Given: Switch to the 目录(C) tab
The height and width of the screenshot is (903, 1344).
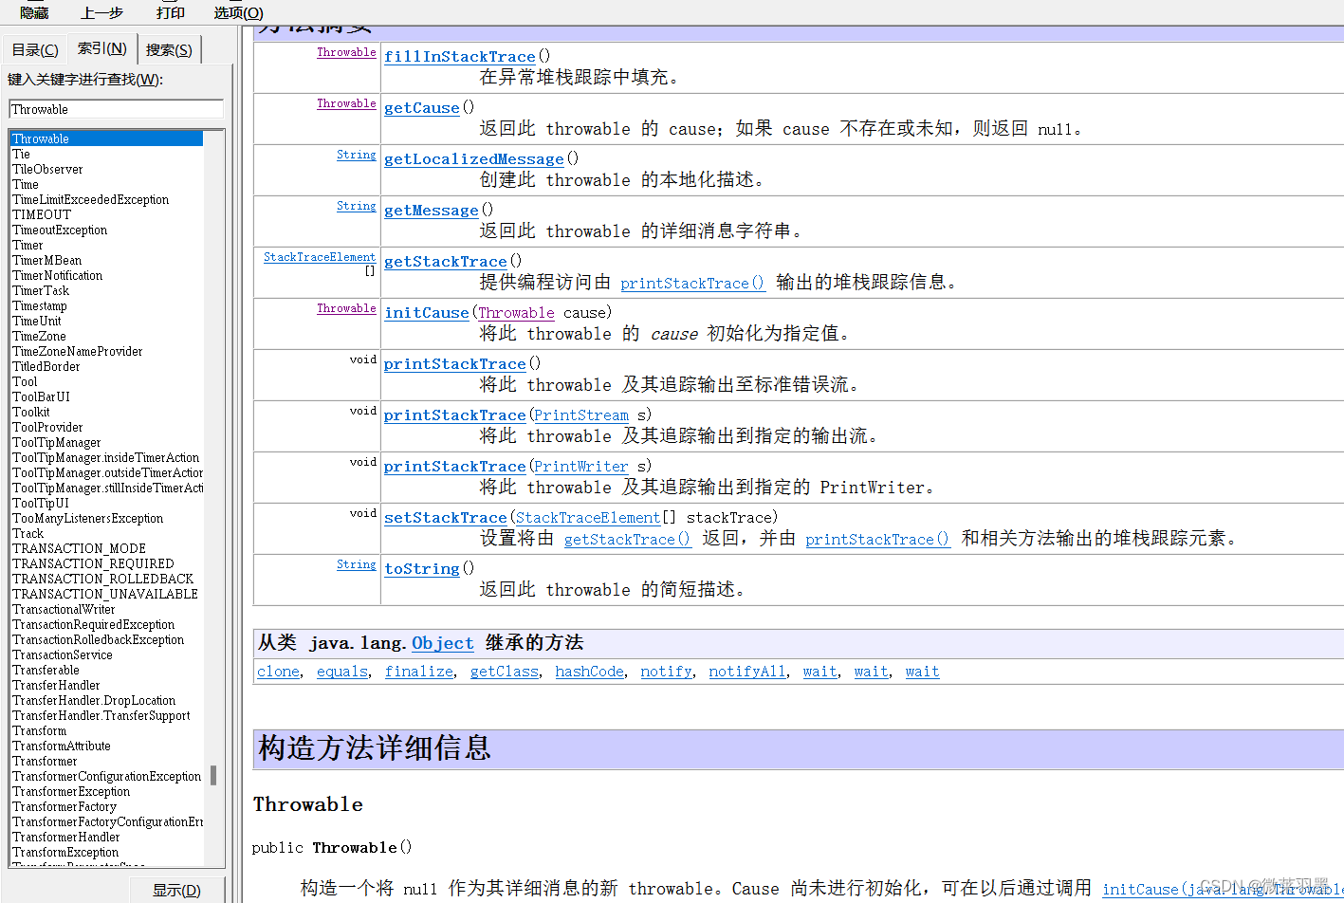Looking at the screenshot, I should coord(34,50).
